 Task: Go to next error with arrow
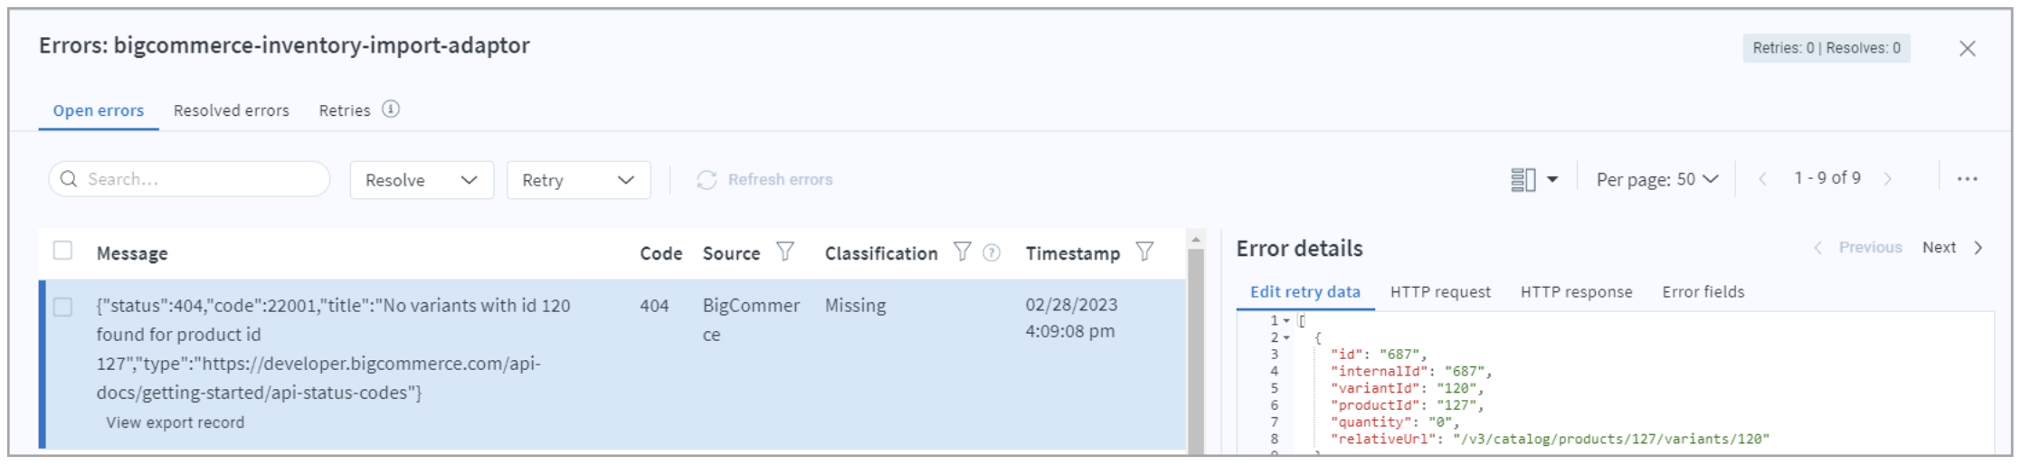(1978, 248)
